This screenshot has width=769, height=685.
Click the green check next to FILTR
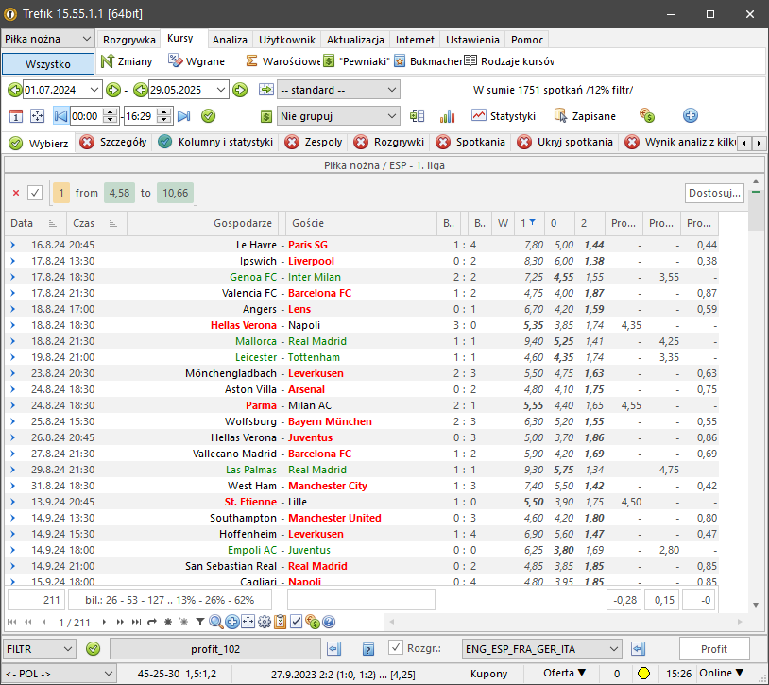pyautogui.click(x=93, y=649)
